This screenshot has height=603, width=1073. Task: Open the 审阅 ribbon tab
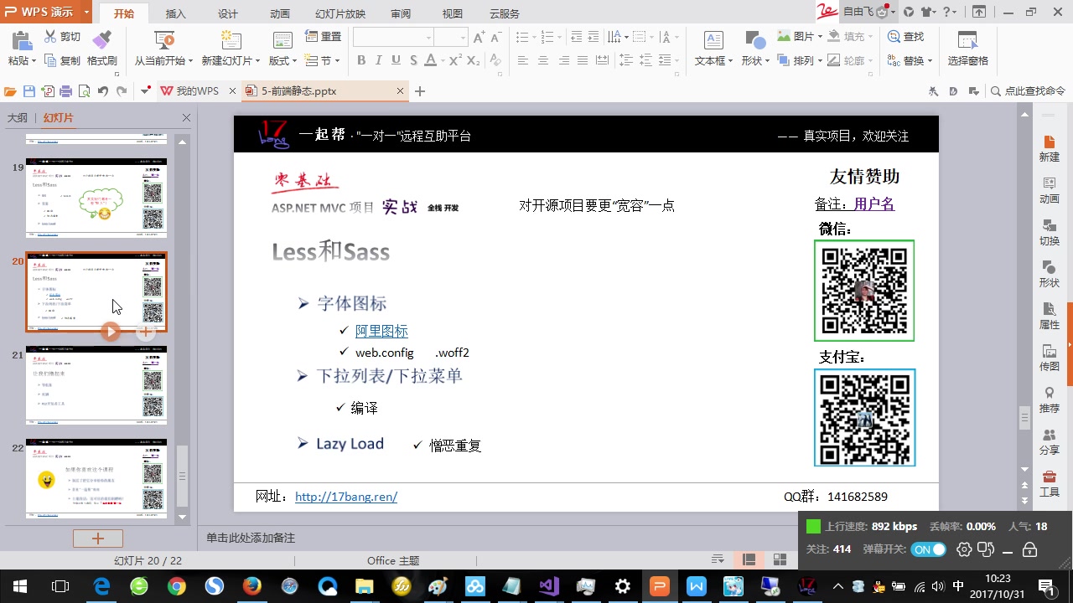coord(401,14)
